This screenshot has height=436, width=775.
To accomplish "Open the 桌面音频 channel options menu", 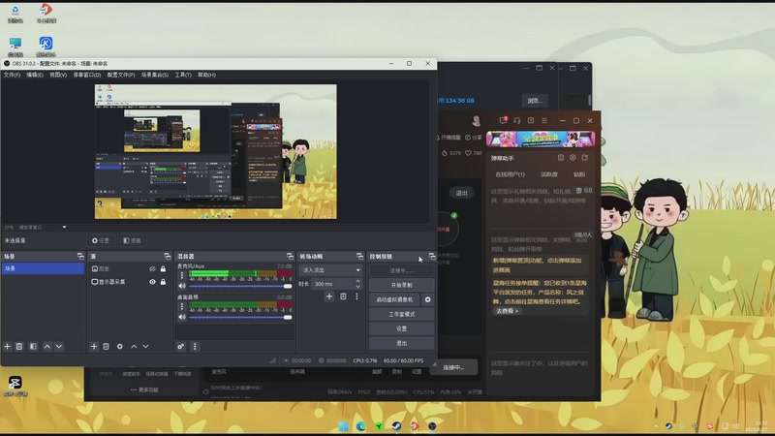I will click(x=182, y=306).
